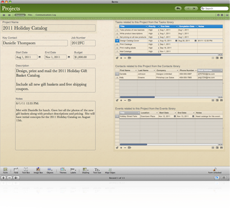
Task: Open the priority stepper for 'Print Catalogs'
Action: [158, 44]
